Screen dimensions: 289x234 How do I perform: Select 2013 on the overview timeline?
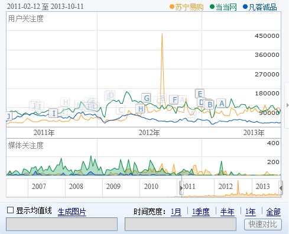click(262, 186)
